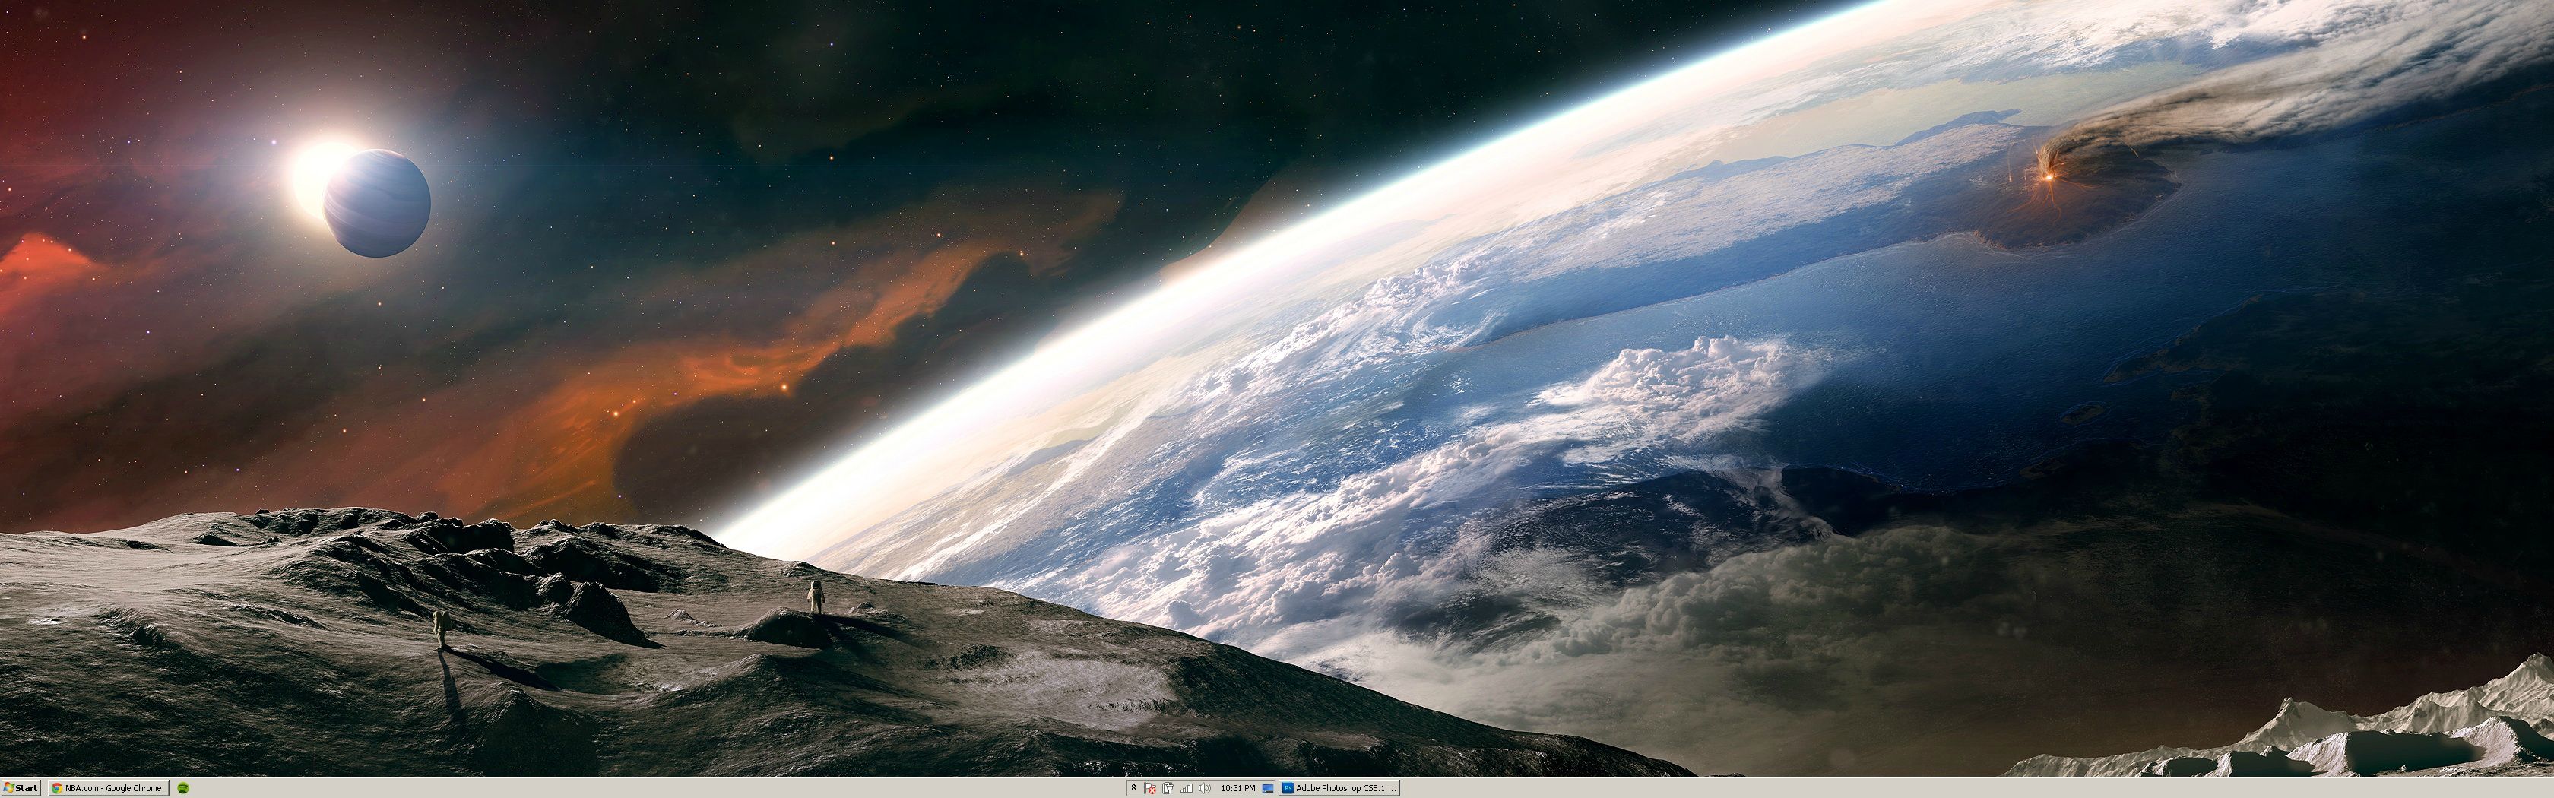
Task: Click the power plug battery icon
Action: [1168, 788]
